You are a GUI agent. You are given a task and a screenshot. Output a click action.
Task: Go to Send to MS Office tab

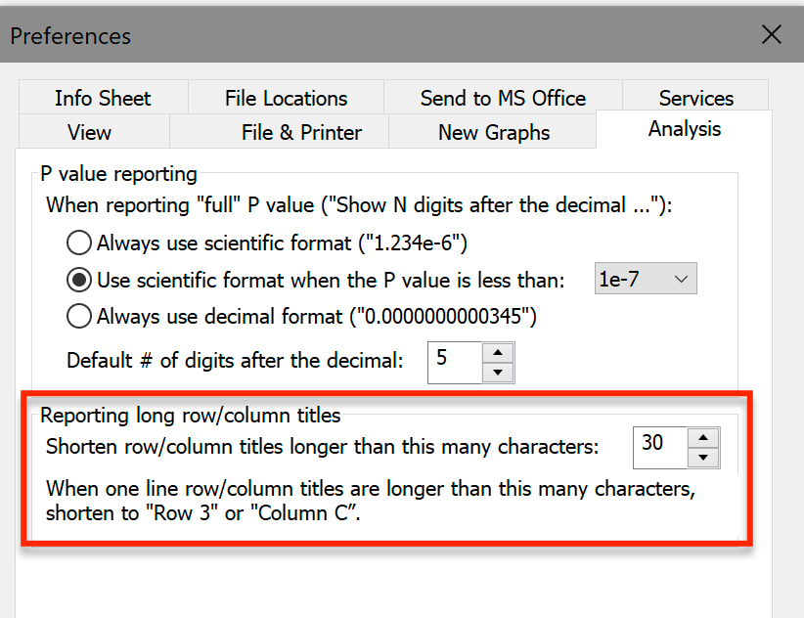pyautogui.click(x=503, y=98)
